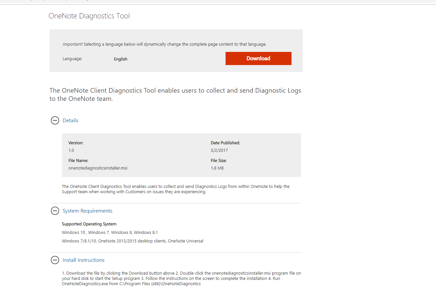The height and width of the screenshot is (295, 436).
Task: Click the Supported Operating System heading
Action: point(89,224)
